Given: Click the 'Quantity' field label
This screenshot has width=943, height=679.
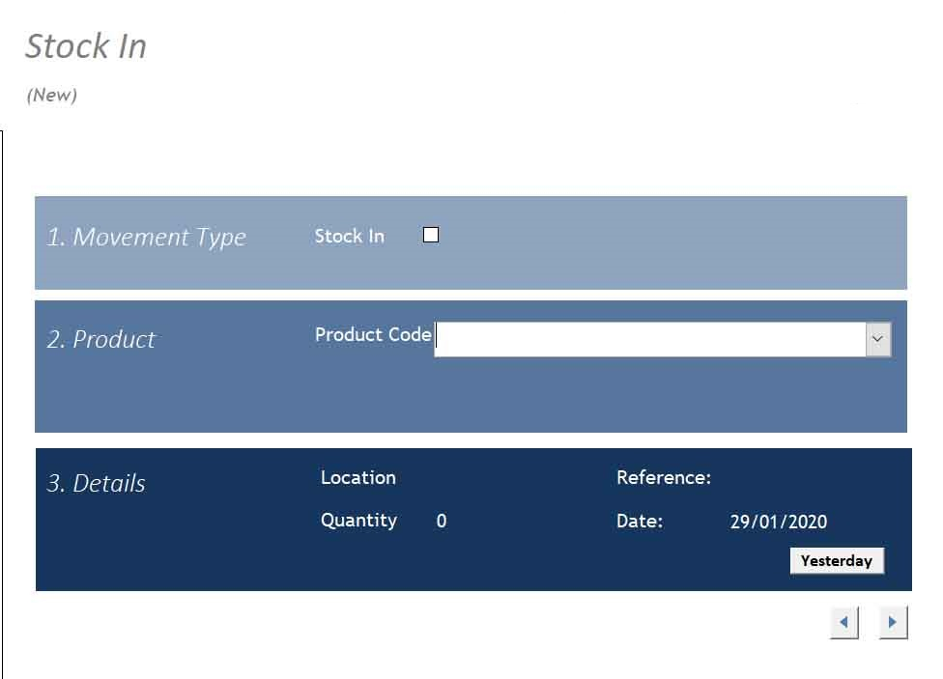Looking at the screenshot, I should pos(359,521).
